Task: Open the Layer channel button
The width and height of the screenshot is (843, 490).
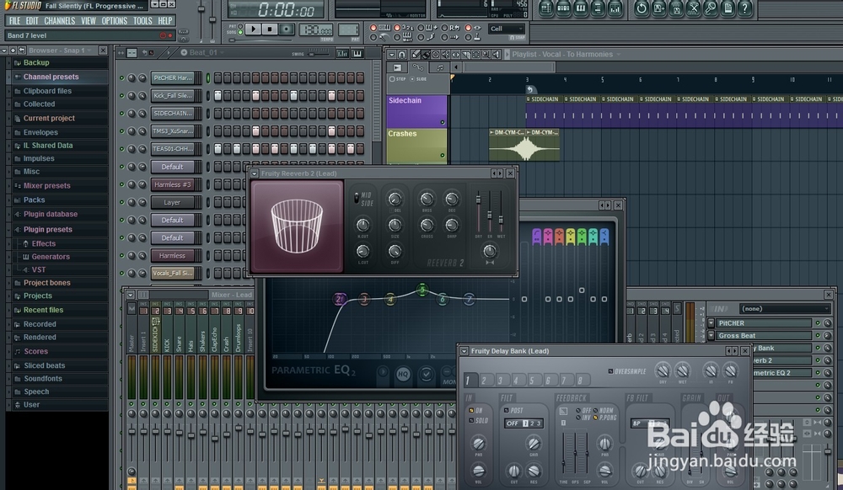Action: coord(173,202)
